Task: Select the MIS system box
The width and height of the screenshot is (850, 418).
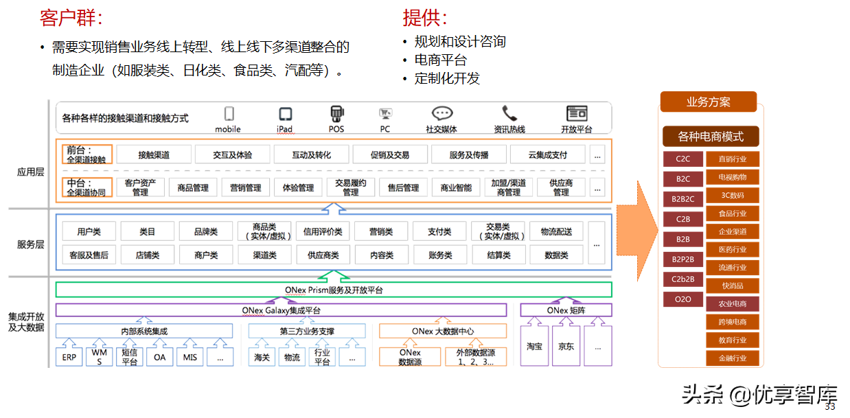Action: pos(189,357)
